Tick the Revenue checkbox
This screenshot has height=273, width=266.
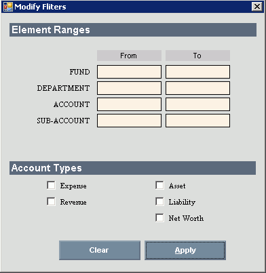point(51,202)
